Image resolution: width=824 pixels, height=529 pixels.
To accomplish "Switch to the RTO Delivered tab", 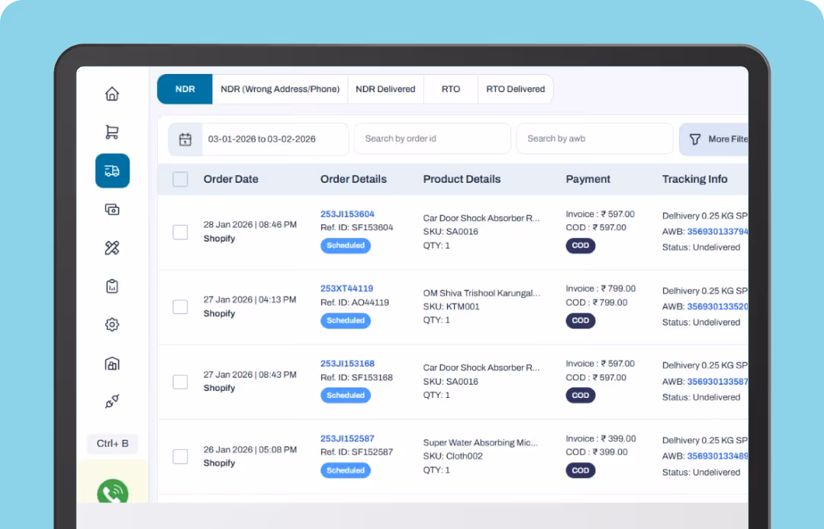I will [x=516, y=89].
